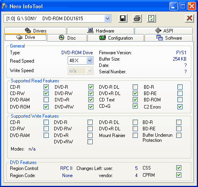Expand the 48X Read Speed dropdown
The width and height of the screenshot is (198, 187).
click(90, 61)
